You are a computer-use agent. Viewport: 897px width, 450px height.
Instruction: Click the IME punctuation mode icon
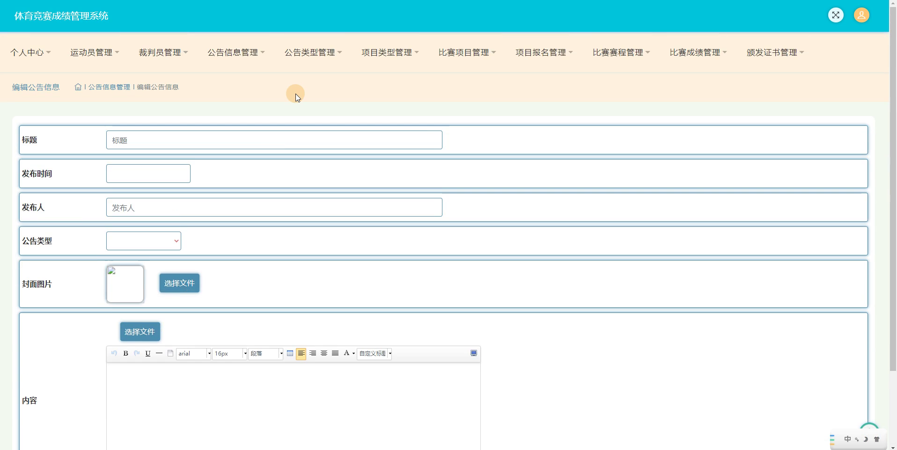tap(857, 439)
